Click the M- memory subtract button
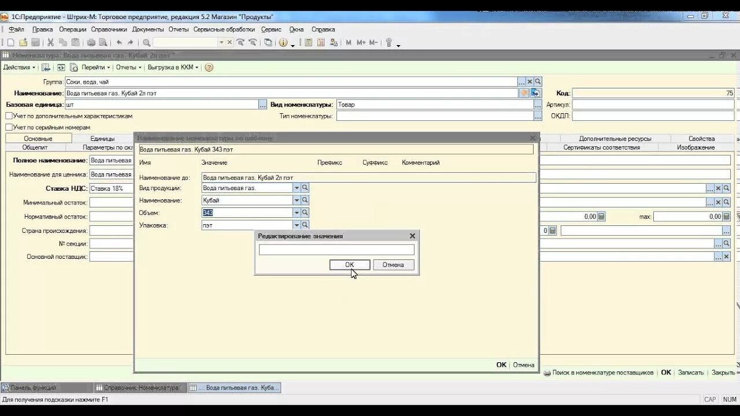 pos(373,42)
